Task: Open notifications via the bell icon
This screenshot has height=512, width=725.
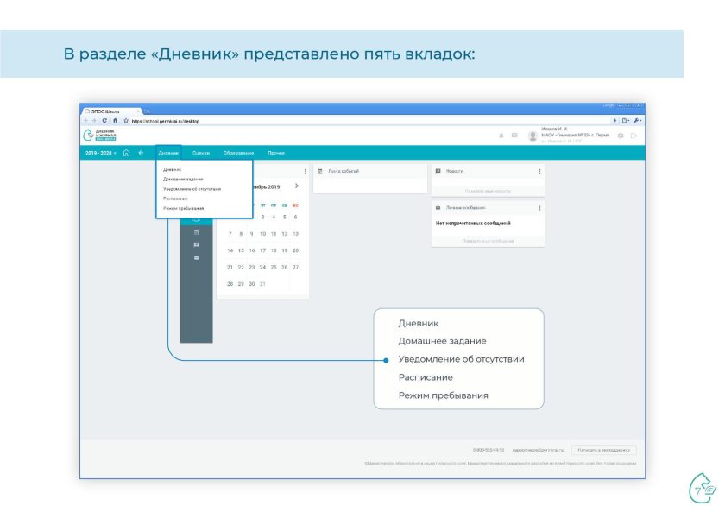Action: point(502,136)
